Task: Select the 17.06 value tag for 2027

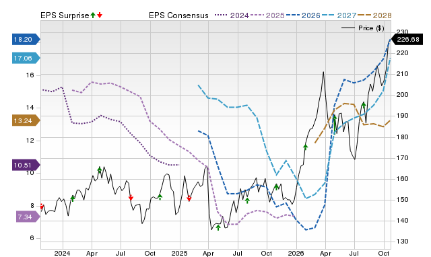Action: [26, 58]
